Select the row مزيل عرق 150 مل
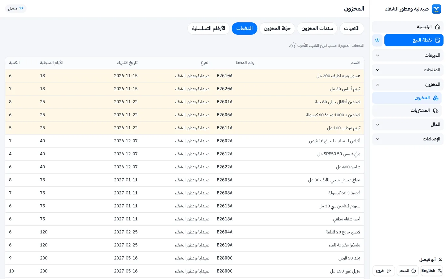The width and height of the screenshot is (446, 279). [x=185, y=271]
